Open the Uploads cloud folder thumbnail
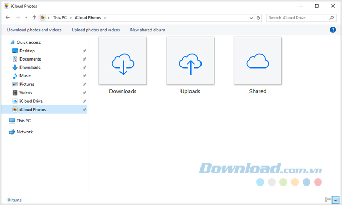This screenshot has height=205, width=342. point(190,61)
